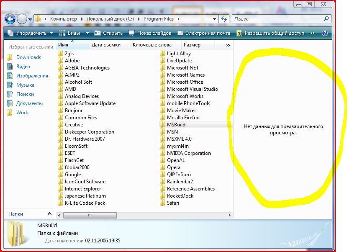Click the horizontal scrollbar thumb
The image size is (347, 252).
point(90,215)
